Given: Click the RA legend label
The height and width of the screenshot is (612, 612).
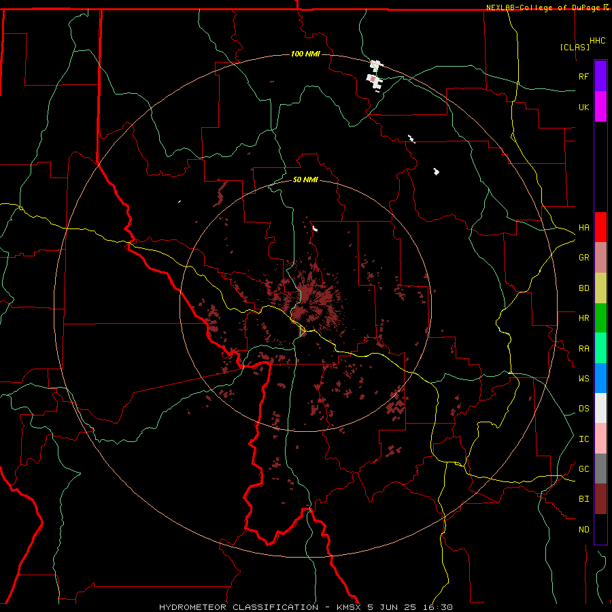Looking at the screenshot, I should click(583, 349).
